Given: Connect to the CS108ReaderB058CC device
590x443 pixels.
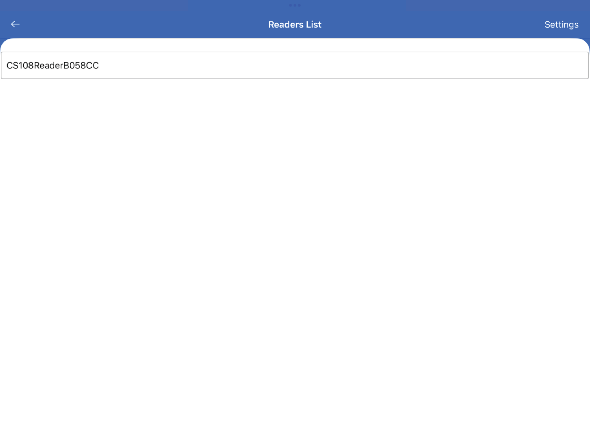Looking at the screenshot, I should 295,65.
